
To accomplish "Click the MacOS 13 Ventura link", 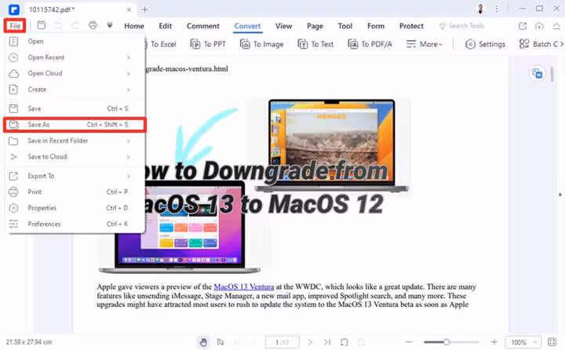I will point(244,287).
